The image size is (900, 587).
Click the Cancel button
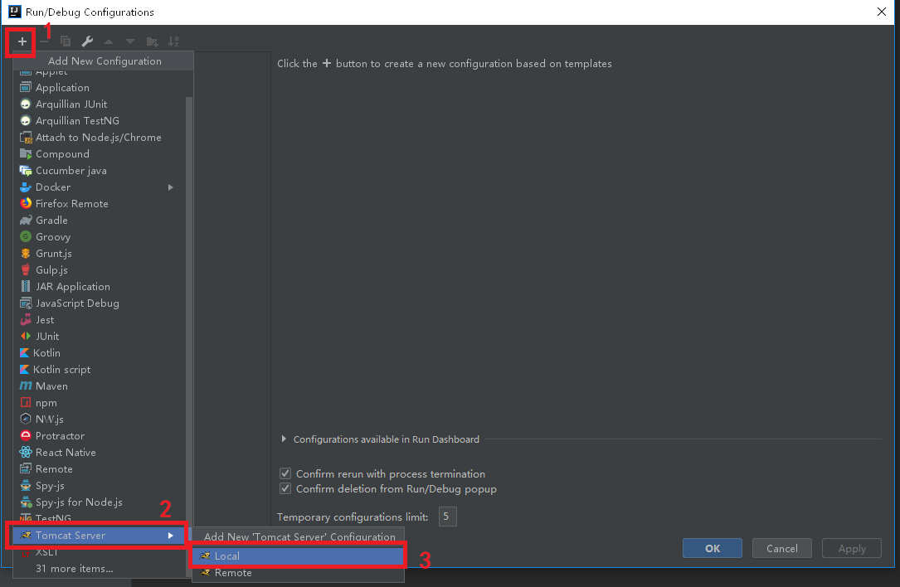click(781, 548)
